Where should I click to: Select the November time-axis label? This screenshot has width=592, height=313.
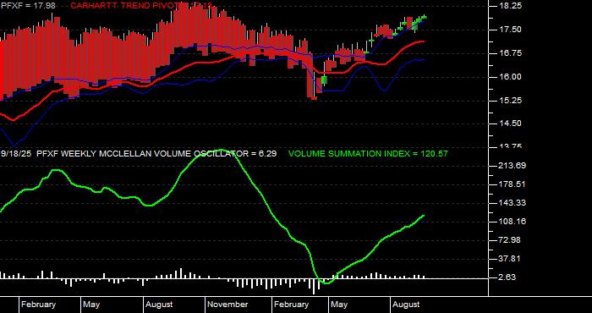(227, 305)
